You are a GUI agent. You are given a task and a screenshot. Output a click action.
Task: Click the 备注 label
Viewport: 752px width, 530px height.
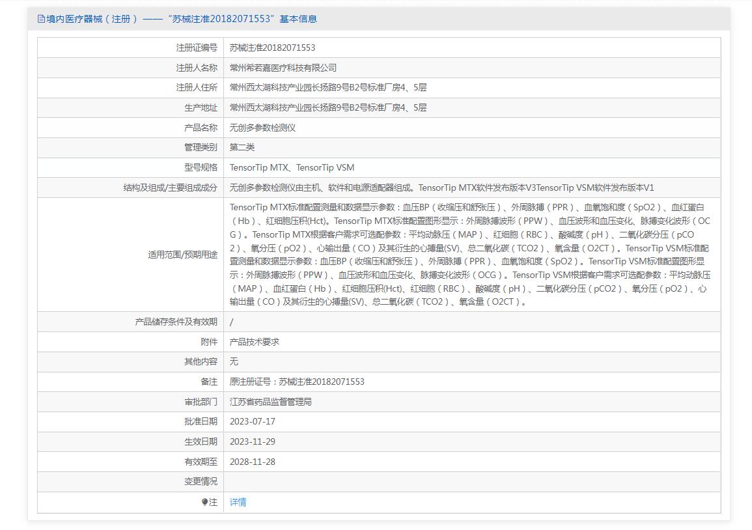pos(209,382)
